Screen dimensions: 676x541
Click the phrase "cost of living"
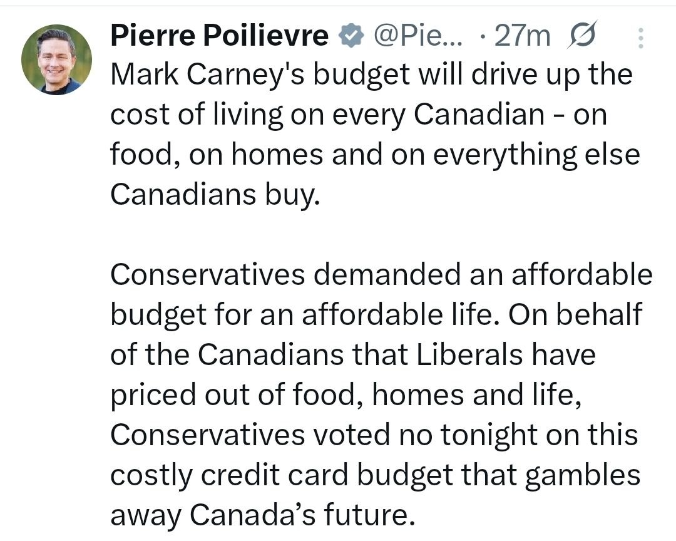pos(187,115)
